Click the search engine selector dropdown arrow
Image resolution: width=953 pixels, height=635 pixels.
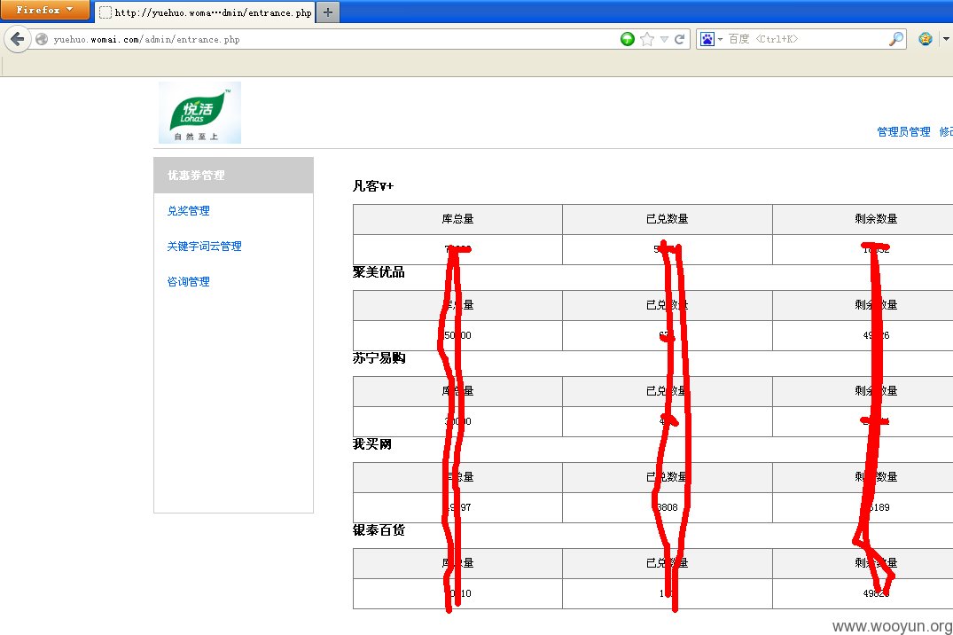tap(720, 40)
